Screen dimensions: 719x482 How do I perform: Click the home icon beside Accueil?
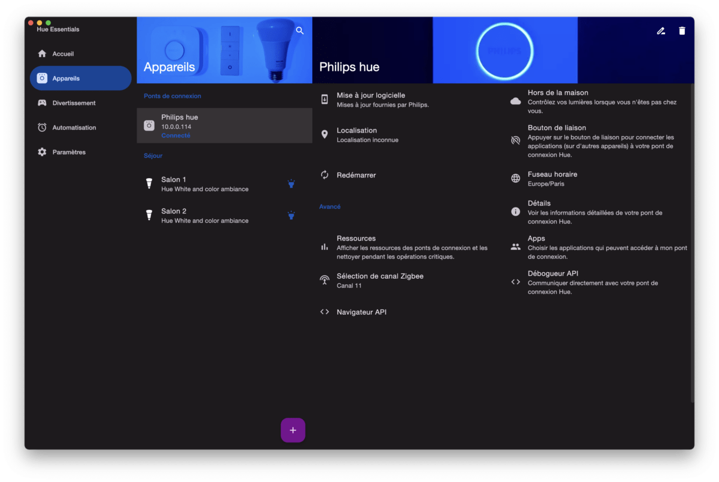click(x=42, y=54)
